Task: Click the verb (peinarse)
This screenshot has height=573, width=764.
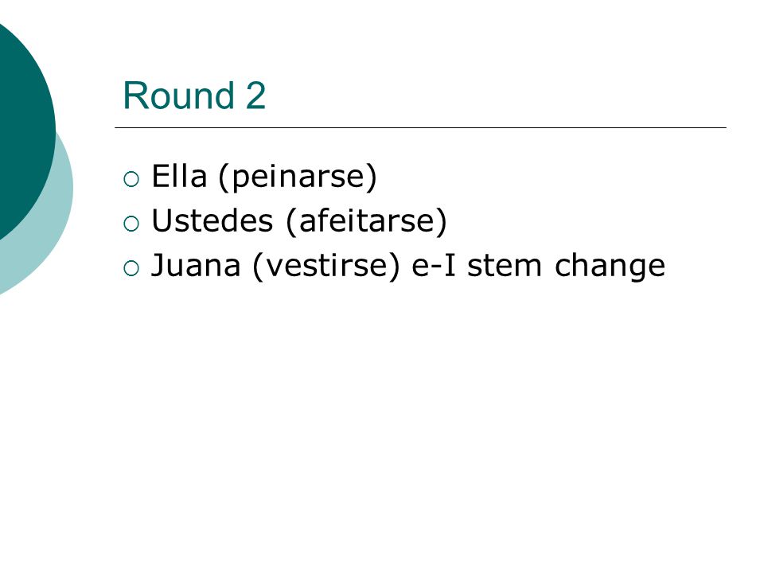Action: (298, 177)
